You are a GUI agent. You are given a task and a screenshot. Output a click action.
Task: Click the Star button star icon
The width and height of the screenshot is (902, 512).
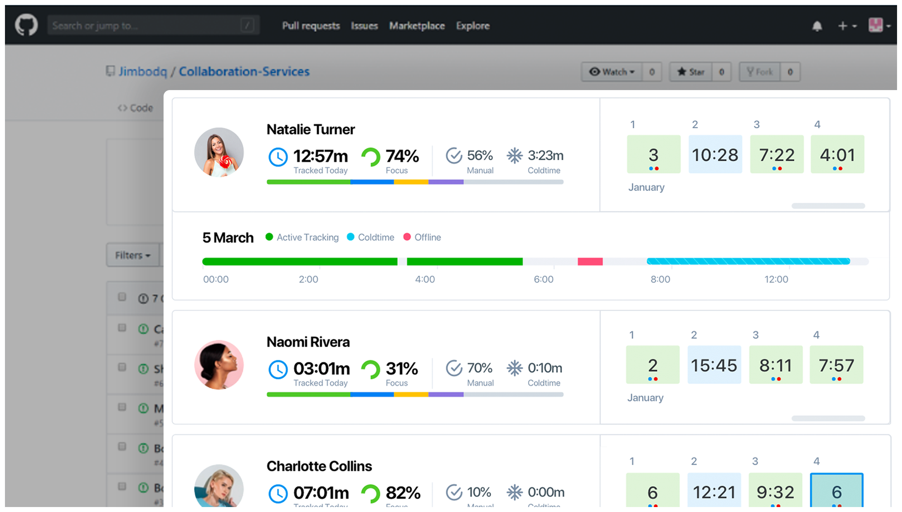(682, 72)
